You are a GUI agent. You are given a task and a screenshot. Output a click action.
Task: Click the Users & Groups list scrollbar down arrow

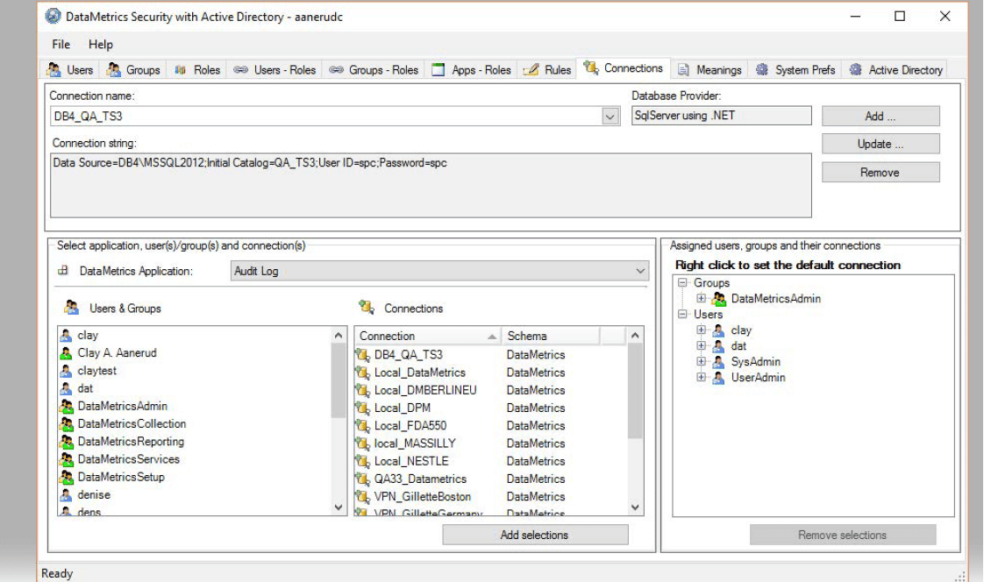tap(339, 507)
